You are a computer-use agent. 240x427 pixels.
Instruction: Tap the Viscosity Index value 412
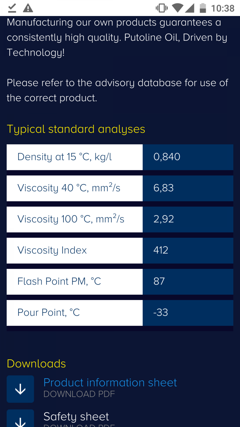161,250
